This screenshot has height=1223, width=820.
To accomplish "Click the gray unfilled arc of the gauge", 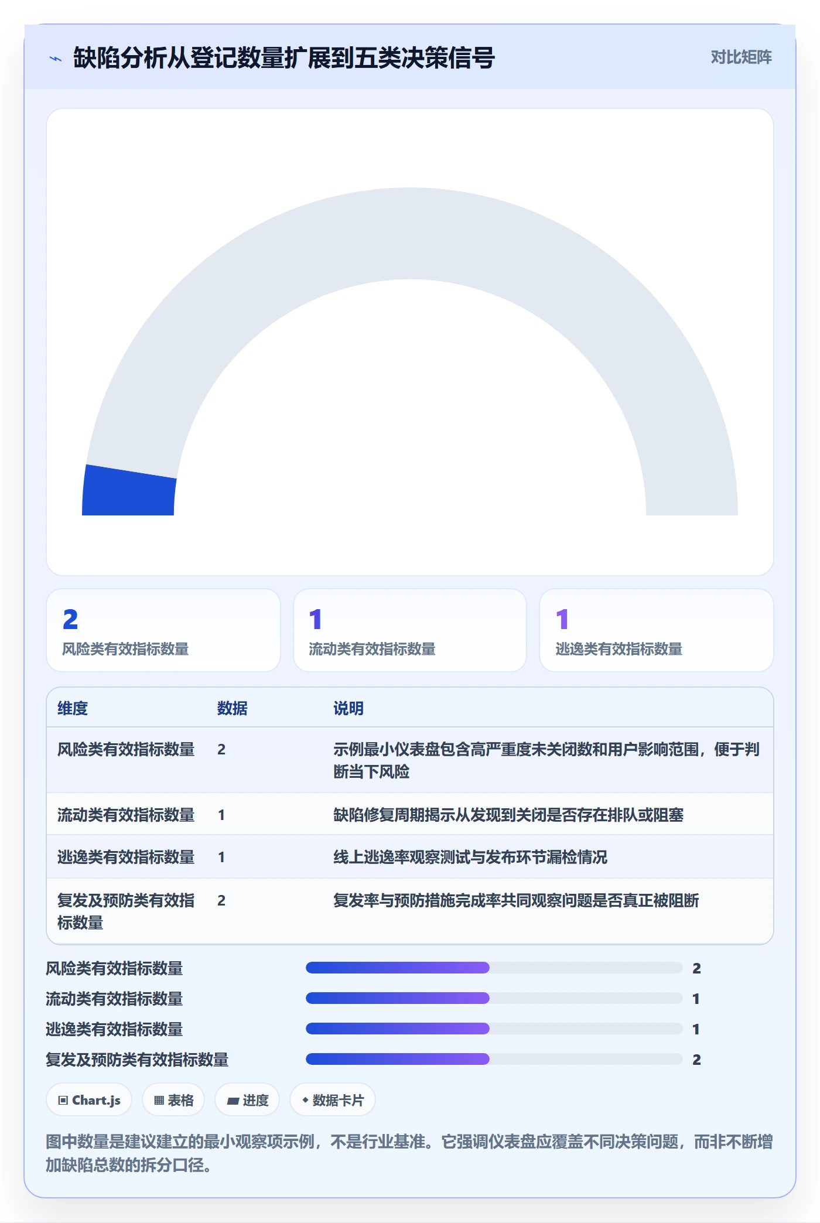I will [x=410, y=234].
